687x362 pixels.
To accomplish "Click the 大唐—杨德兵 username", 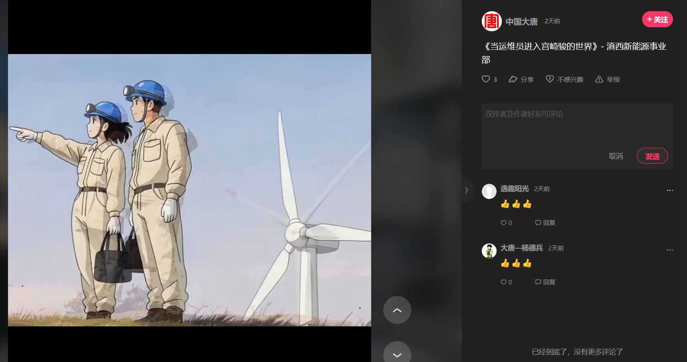I will [521, 248].
